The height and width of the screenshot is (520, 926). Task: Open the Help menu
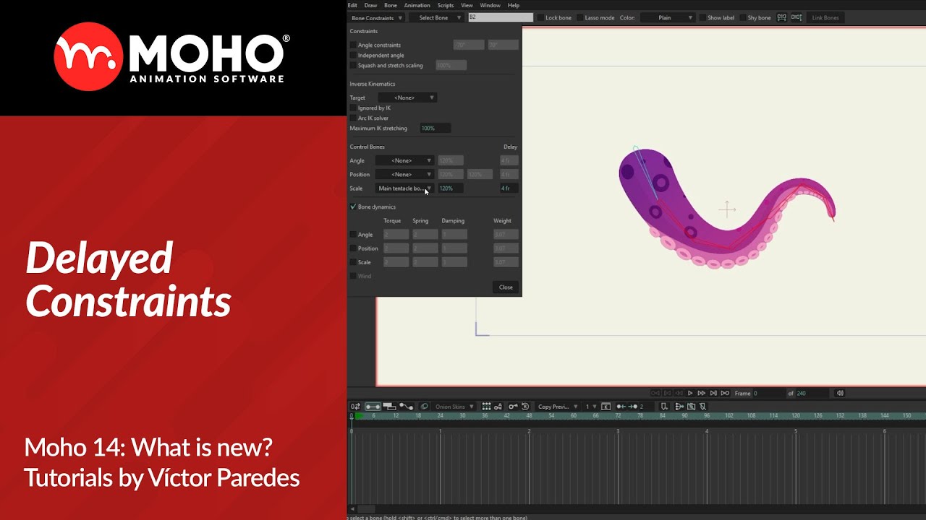click(514, 5)
